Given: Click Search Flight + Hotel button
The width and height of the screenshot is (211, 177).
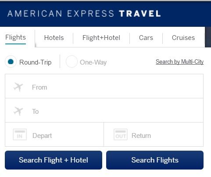Looking at the screenshot, I should pyautogui.click(x=54, y=160).
